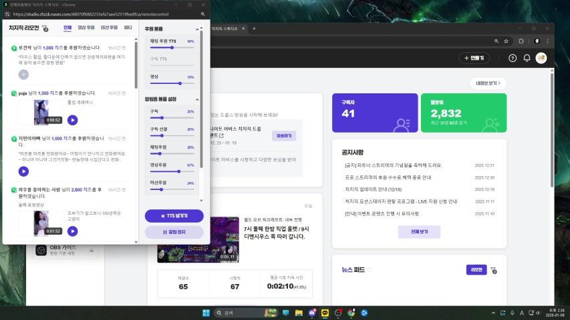Open the OBS 가이드 item in the studio sidebar

65,250
